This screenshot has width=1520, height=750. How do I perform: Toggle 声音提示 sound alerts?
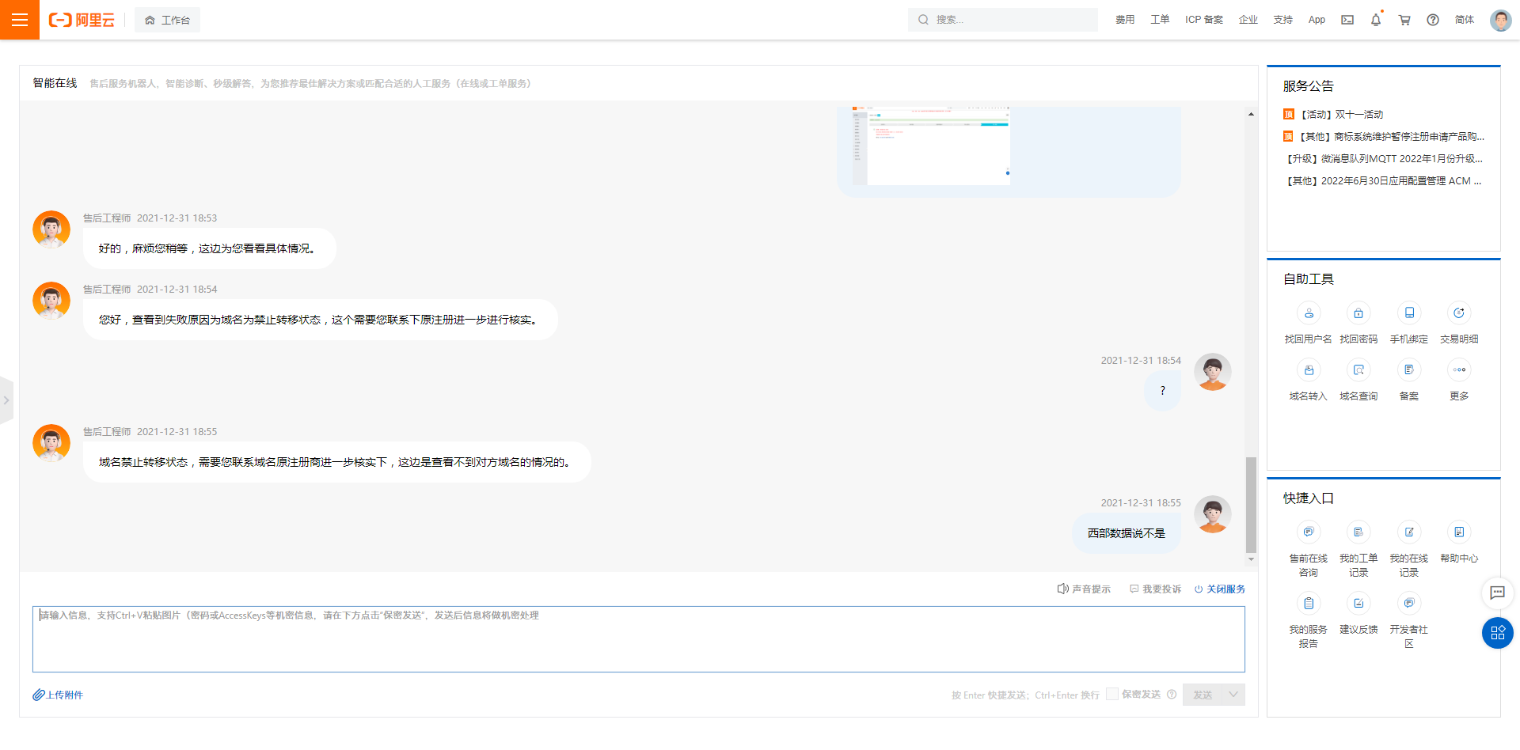(x=1084, y=589)
